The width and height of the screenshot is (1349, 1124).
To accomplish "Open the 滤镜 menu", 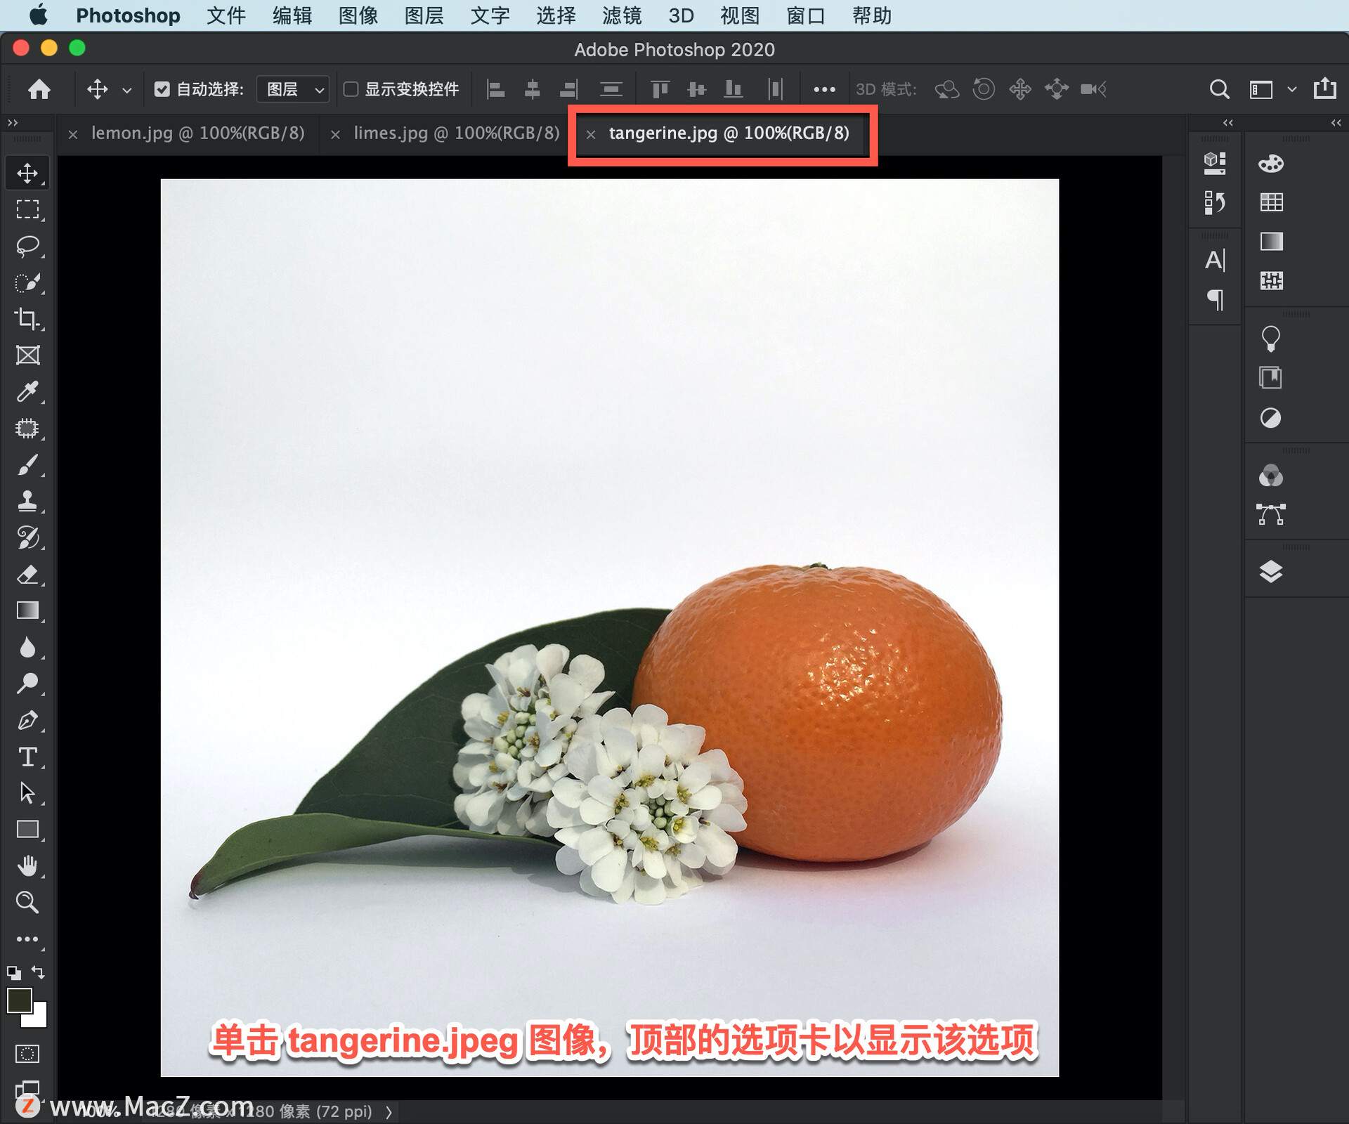I will pyautogui.click(x=621, y=15).
